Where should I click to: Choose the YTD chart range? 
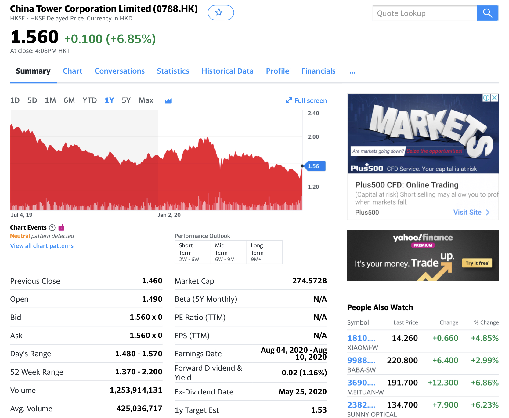coord(90,100)
